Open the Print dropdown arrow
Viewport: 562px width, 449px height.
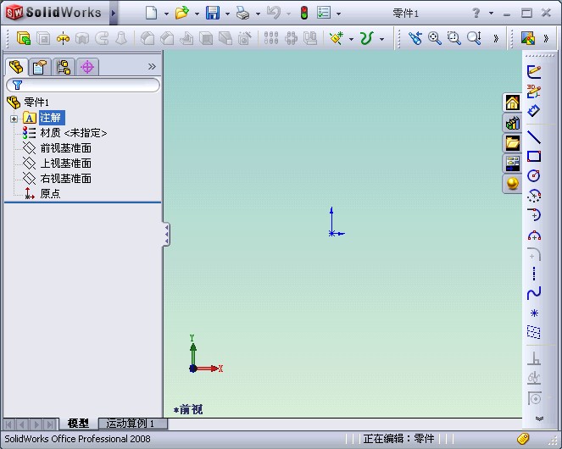pyautogui.click(x=258, y=14)
